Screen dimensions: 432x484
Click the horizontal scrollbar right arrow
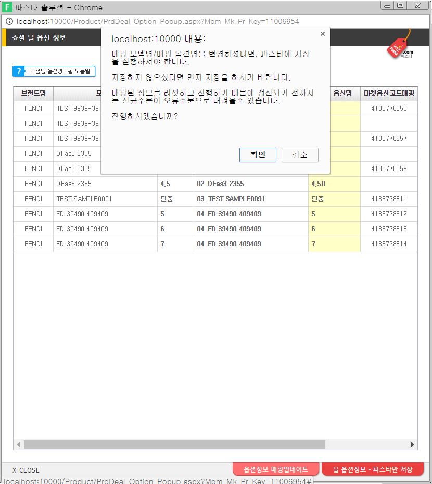point(413,444)
